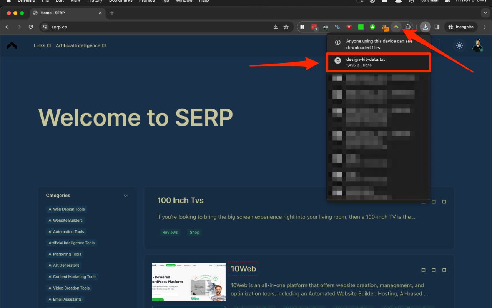
Task: Open the AI Art Generators category link
Action: click(x=64, y=265)
